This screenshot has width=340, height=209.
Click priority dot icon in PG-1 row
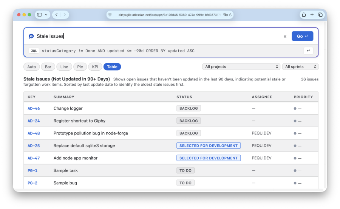point(295,170)
